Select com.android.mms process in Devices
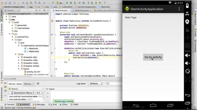 pyautogui.click(x=21, y=99)
